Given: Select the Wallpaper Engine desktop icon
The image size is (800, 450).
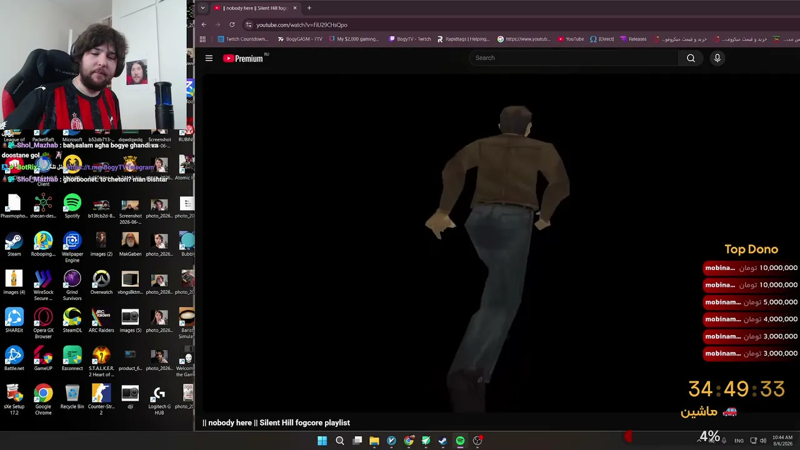Looking at the screenshot, I should [x=72, y=247].
